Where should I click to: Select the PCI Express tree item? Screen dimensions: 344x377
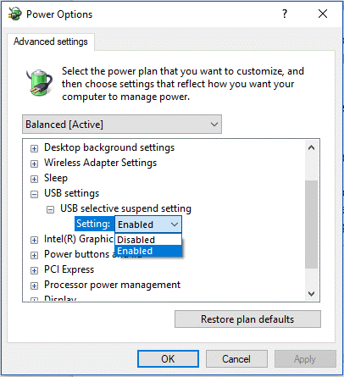(69, 269)
